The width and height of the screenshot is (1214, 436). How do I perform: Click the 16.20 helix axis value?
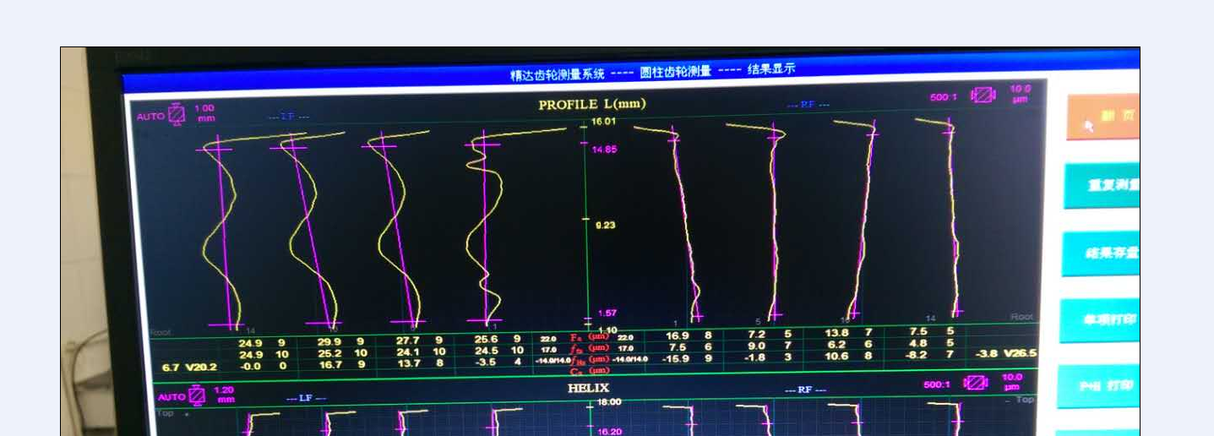pyautogui.click(x=609, y=431)
